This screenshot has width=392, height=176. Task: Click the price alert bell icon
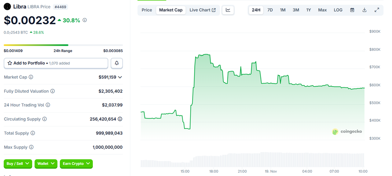pyautogui.click(x=117, y=63)
